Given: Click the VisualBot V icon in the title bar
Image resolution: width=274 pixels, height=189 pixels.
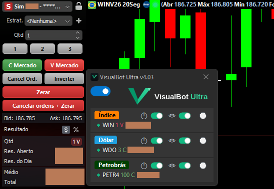Looking at the screenshot, I should click(x=94, y=77).
